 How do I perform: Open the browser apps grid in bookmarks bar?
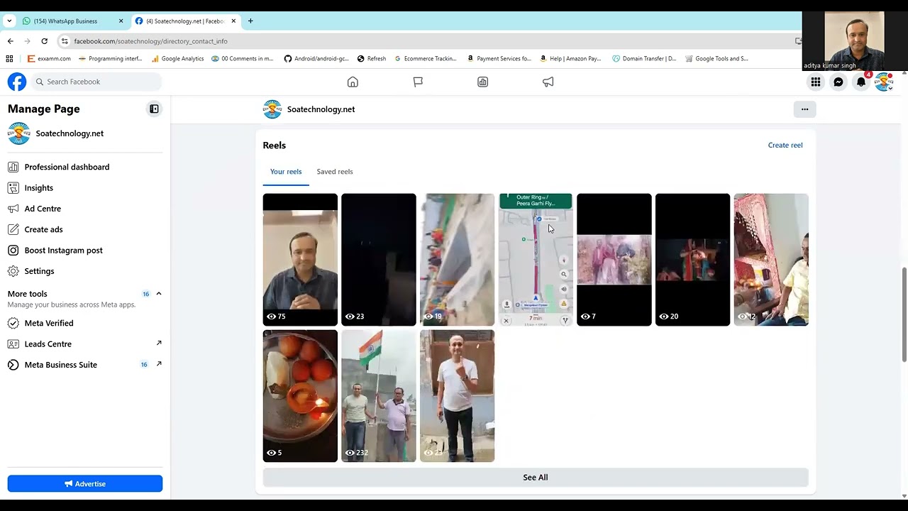tap(9, 59)
